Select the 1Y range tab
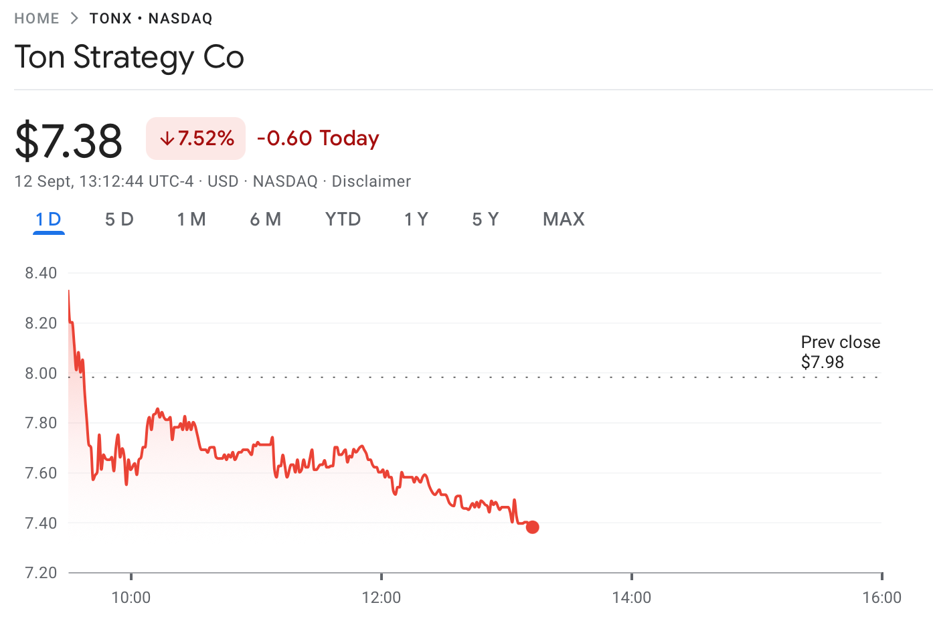The width and height of the screenshot is (933, 619). click(416, 219)
